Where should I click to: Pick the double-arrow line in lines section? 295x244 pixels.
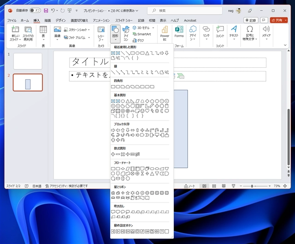[123, 72]
